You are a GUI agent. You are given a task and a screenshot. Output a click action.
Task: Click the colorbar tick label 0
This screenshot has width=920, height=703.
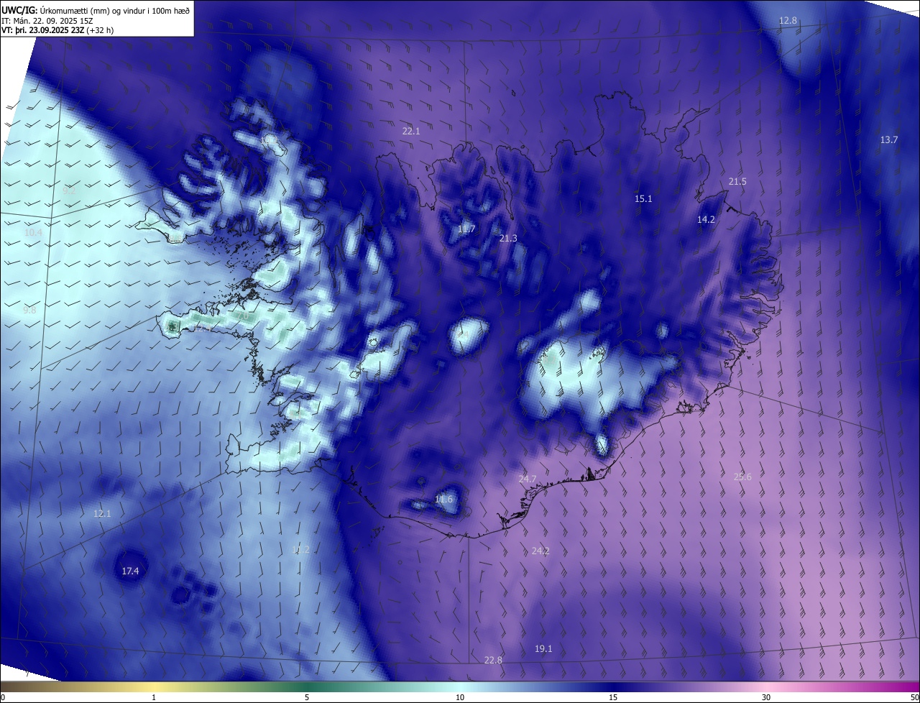pyautogui.click(x=2, y=697)
